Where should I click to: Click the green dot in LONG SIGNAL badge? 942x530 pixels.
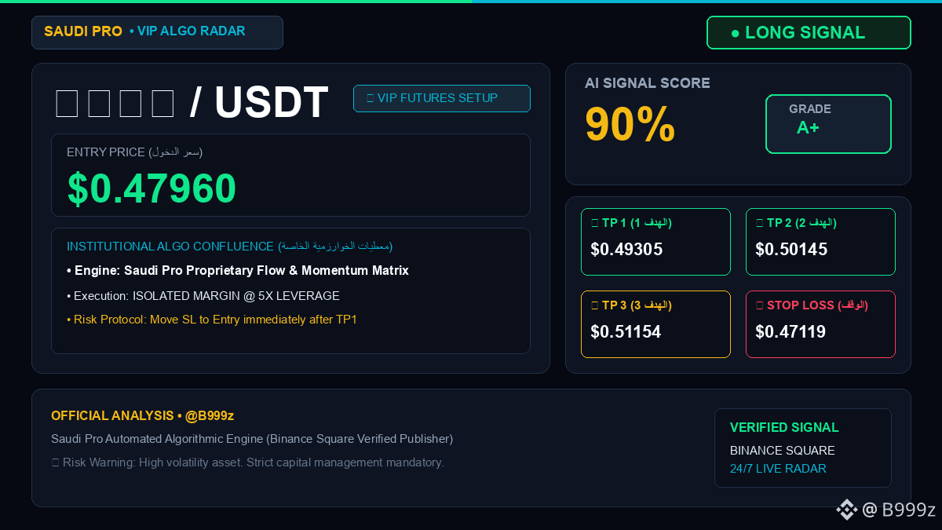point(735,33)
